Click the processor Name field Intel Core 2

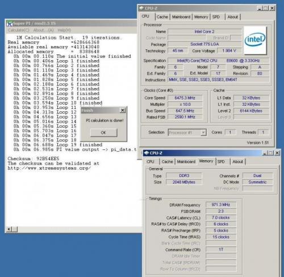click(x=204, y=32)
